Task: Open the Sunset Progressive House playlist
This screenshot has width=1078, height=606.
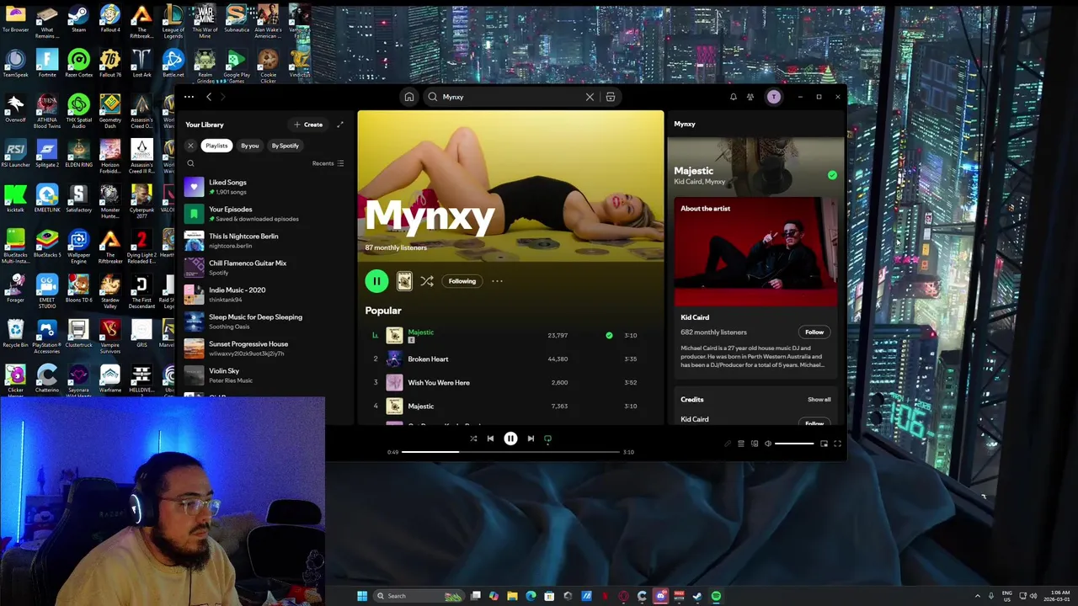Action: (x=264, y=348)
